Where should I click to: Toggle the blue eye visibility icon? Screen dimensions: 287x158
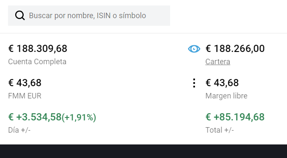(x=194, y=49)
